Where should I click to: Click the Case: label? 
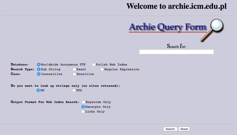pyautogui.click(x=16, y=74)
